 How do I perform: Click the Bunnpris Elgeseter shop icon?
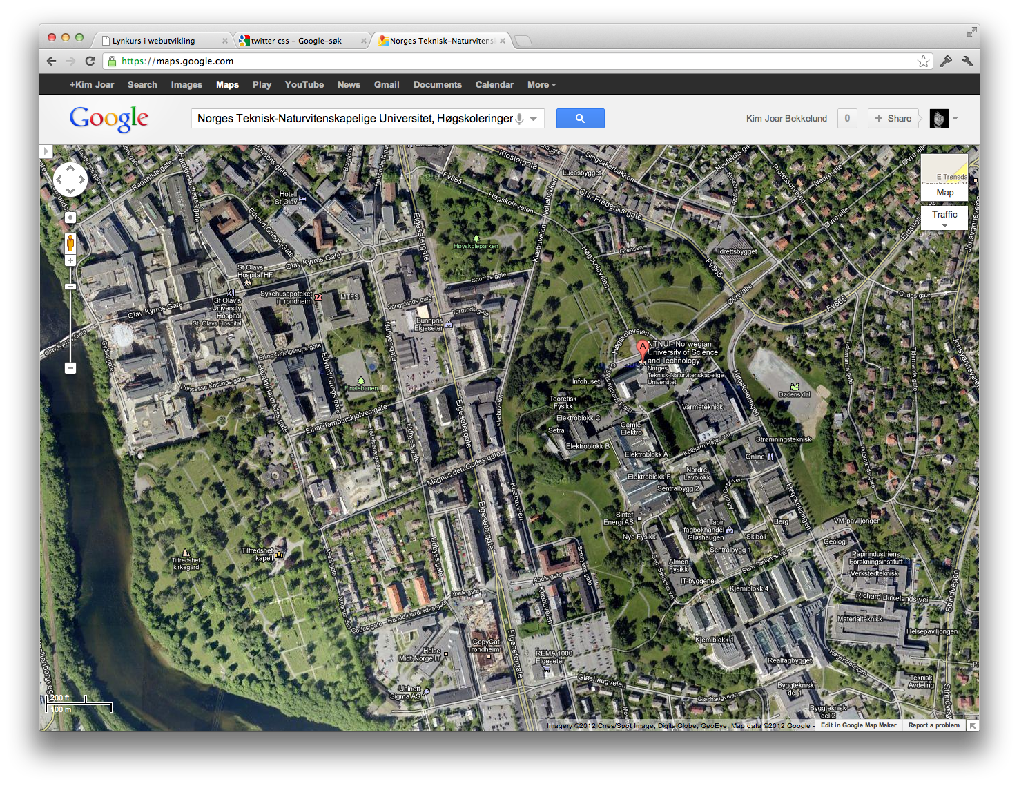click(x=449, y=324)
